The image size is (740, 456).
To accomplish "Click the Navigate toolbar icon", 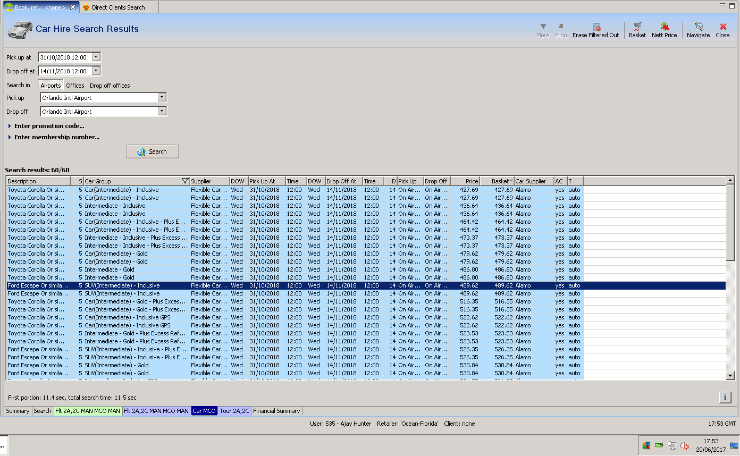I will pos(698,27).
